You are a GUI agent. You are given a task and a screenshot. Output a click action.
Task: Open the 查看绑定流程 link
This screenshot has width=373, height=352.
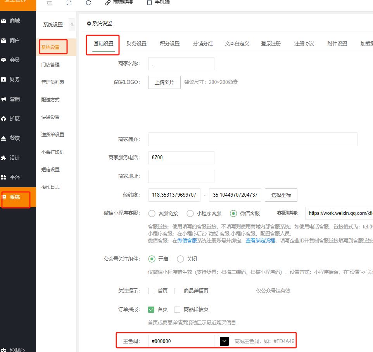[x=260, y=240]
